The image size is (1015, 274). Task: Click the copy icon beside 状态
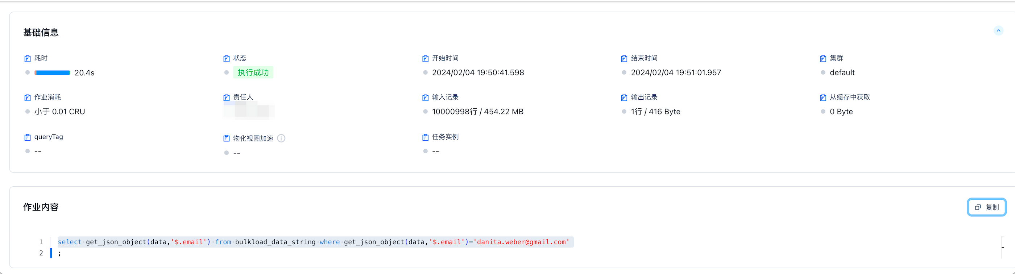[226, 59]
